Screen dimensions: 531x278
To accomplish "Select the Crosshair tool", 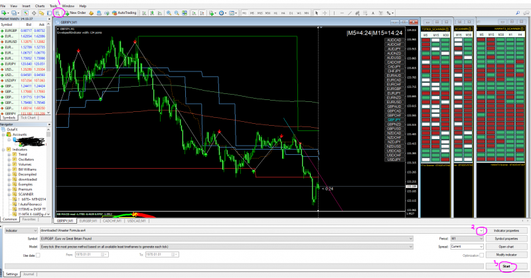I will [325, 13].
